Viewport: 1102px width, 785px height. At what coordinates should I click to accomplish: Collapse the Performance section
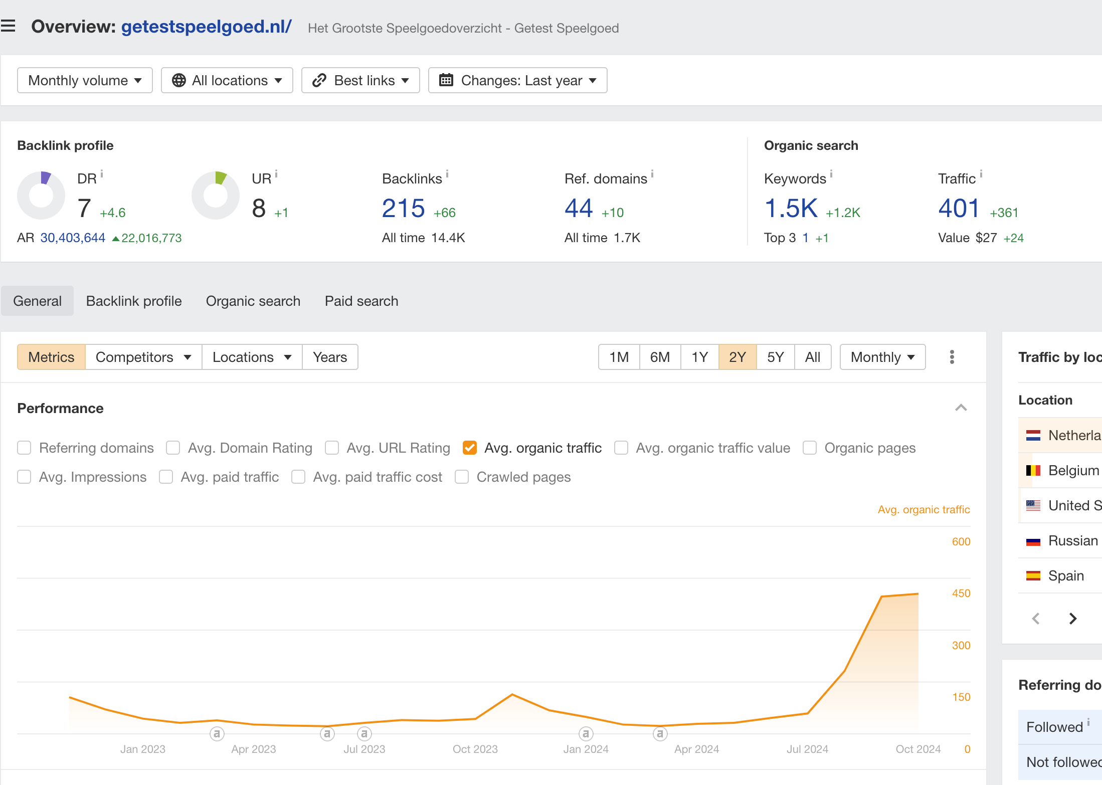click(x=961, y=408)
